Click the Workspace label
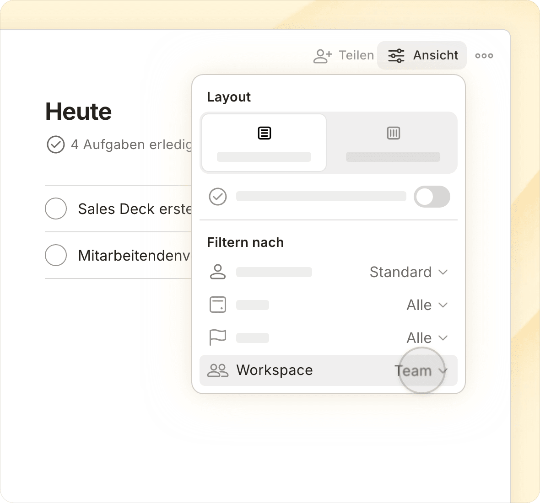The image size is (540, 503). click(x=275, y=370)
